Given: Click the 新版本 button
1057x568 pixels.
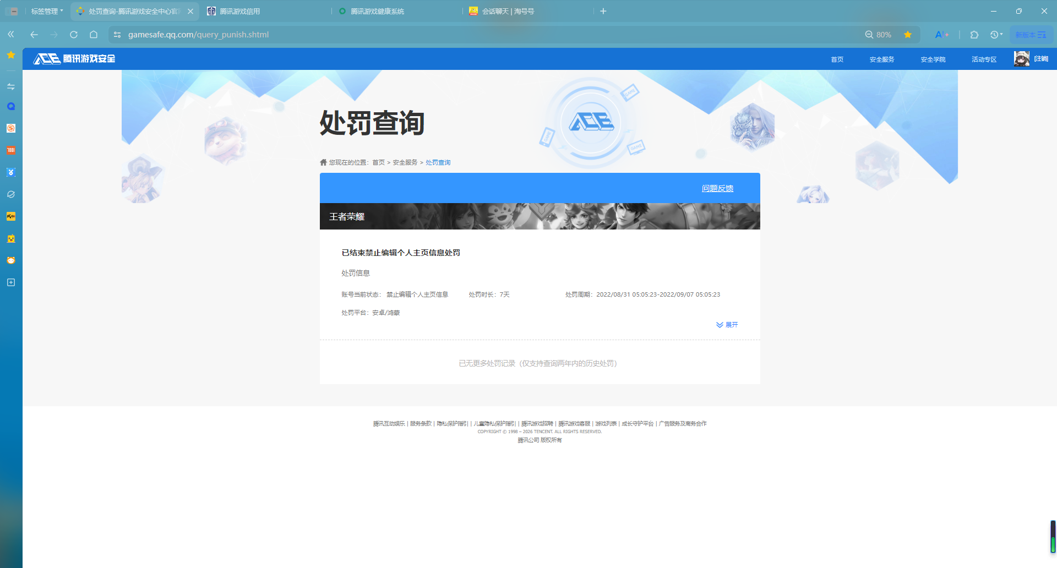Looking at the screenshot, I should [x=1031, y=34].
